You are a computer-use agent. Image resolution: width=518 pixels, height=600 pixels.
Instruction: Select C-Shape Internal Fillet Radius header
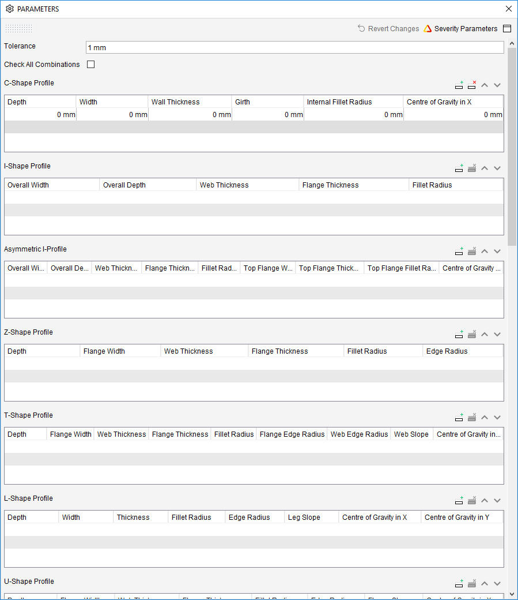click(354, 102)
